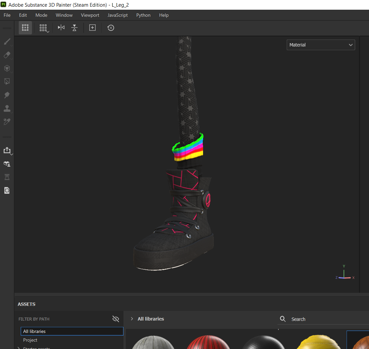Click the top toolbar drag handle dots
Screen dimensions: 369x349
tap(7, 28)
